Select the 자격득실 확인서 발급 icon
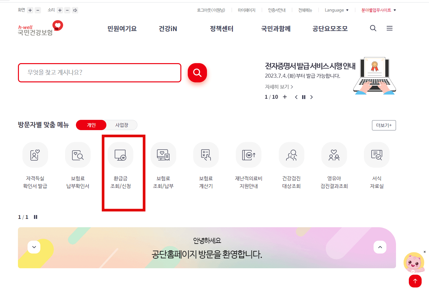 [x=35, y=154]
